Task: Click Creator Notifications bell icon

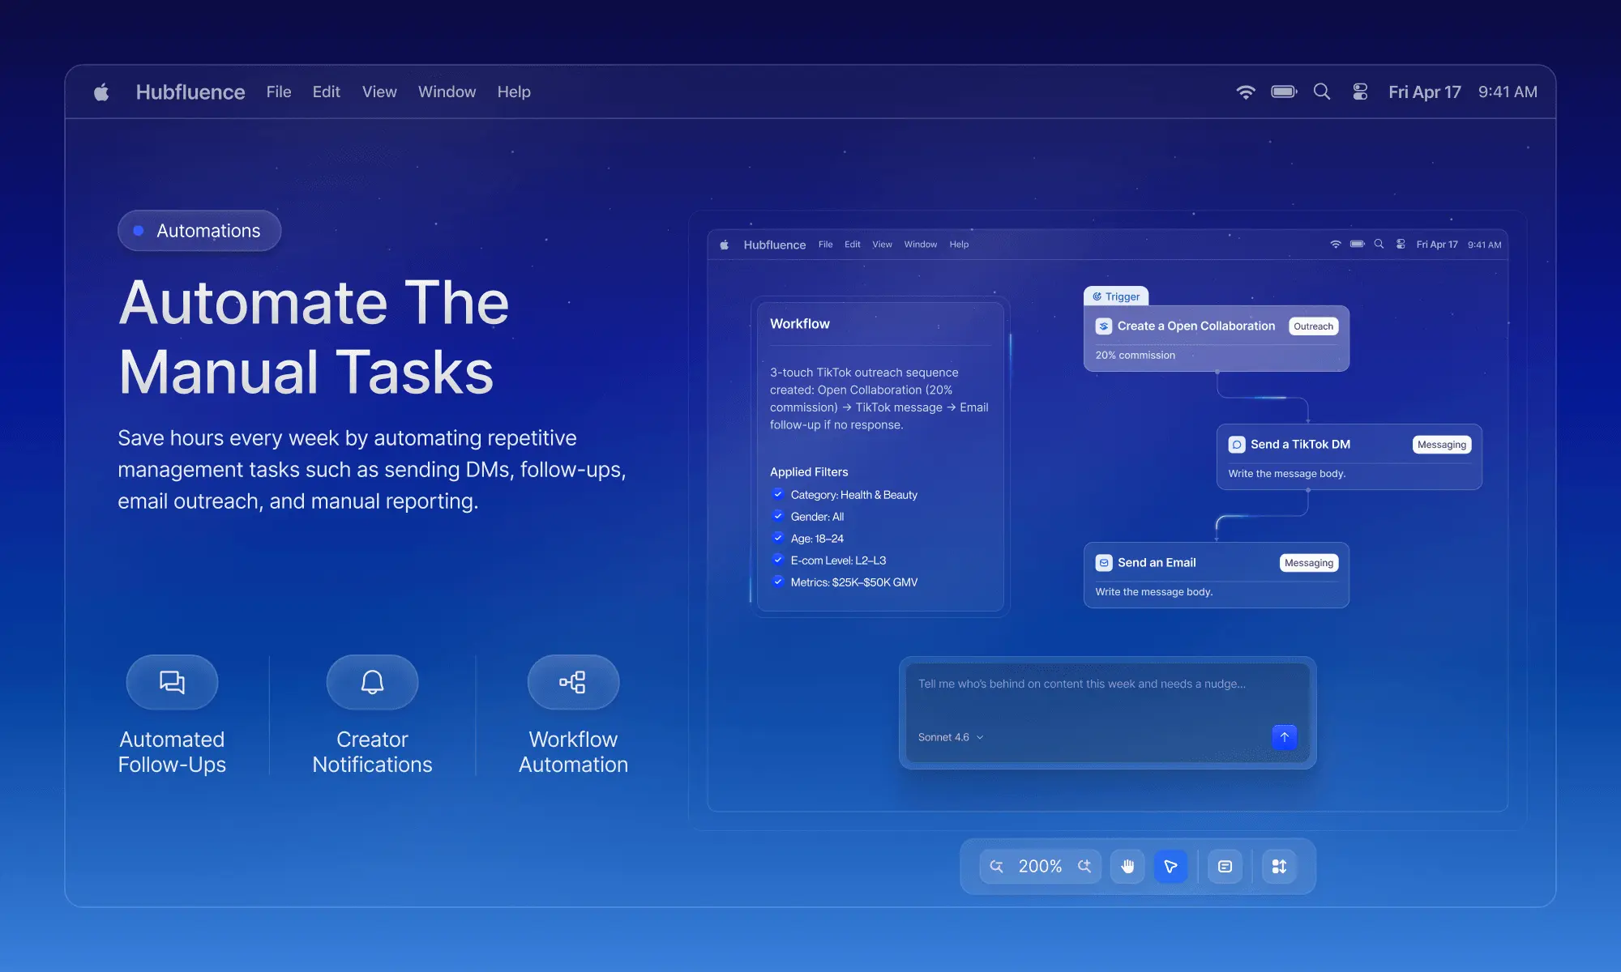Action: pos(372,682)
